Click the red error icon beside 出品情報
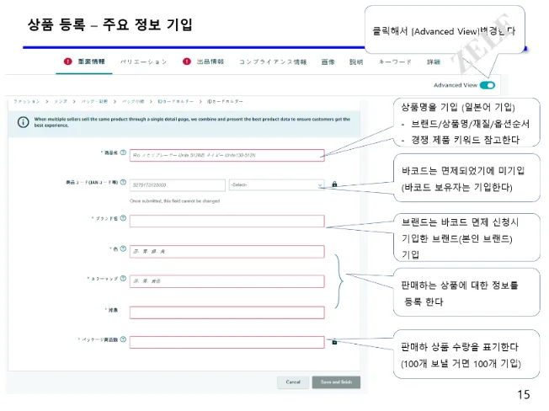 [187, 61]
